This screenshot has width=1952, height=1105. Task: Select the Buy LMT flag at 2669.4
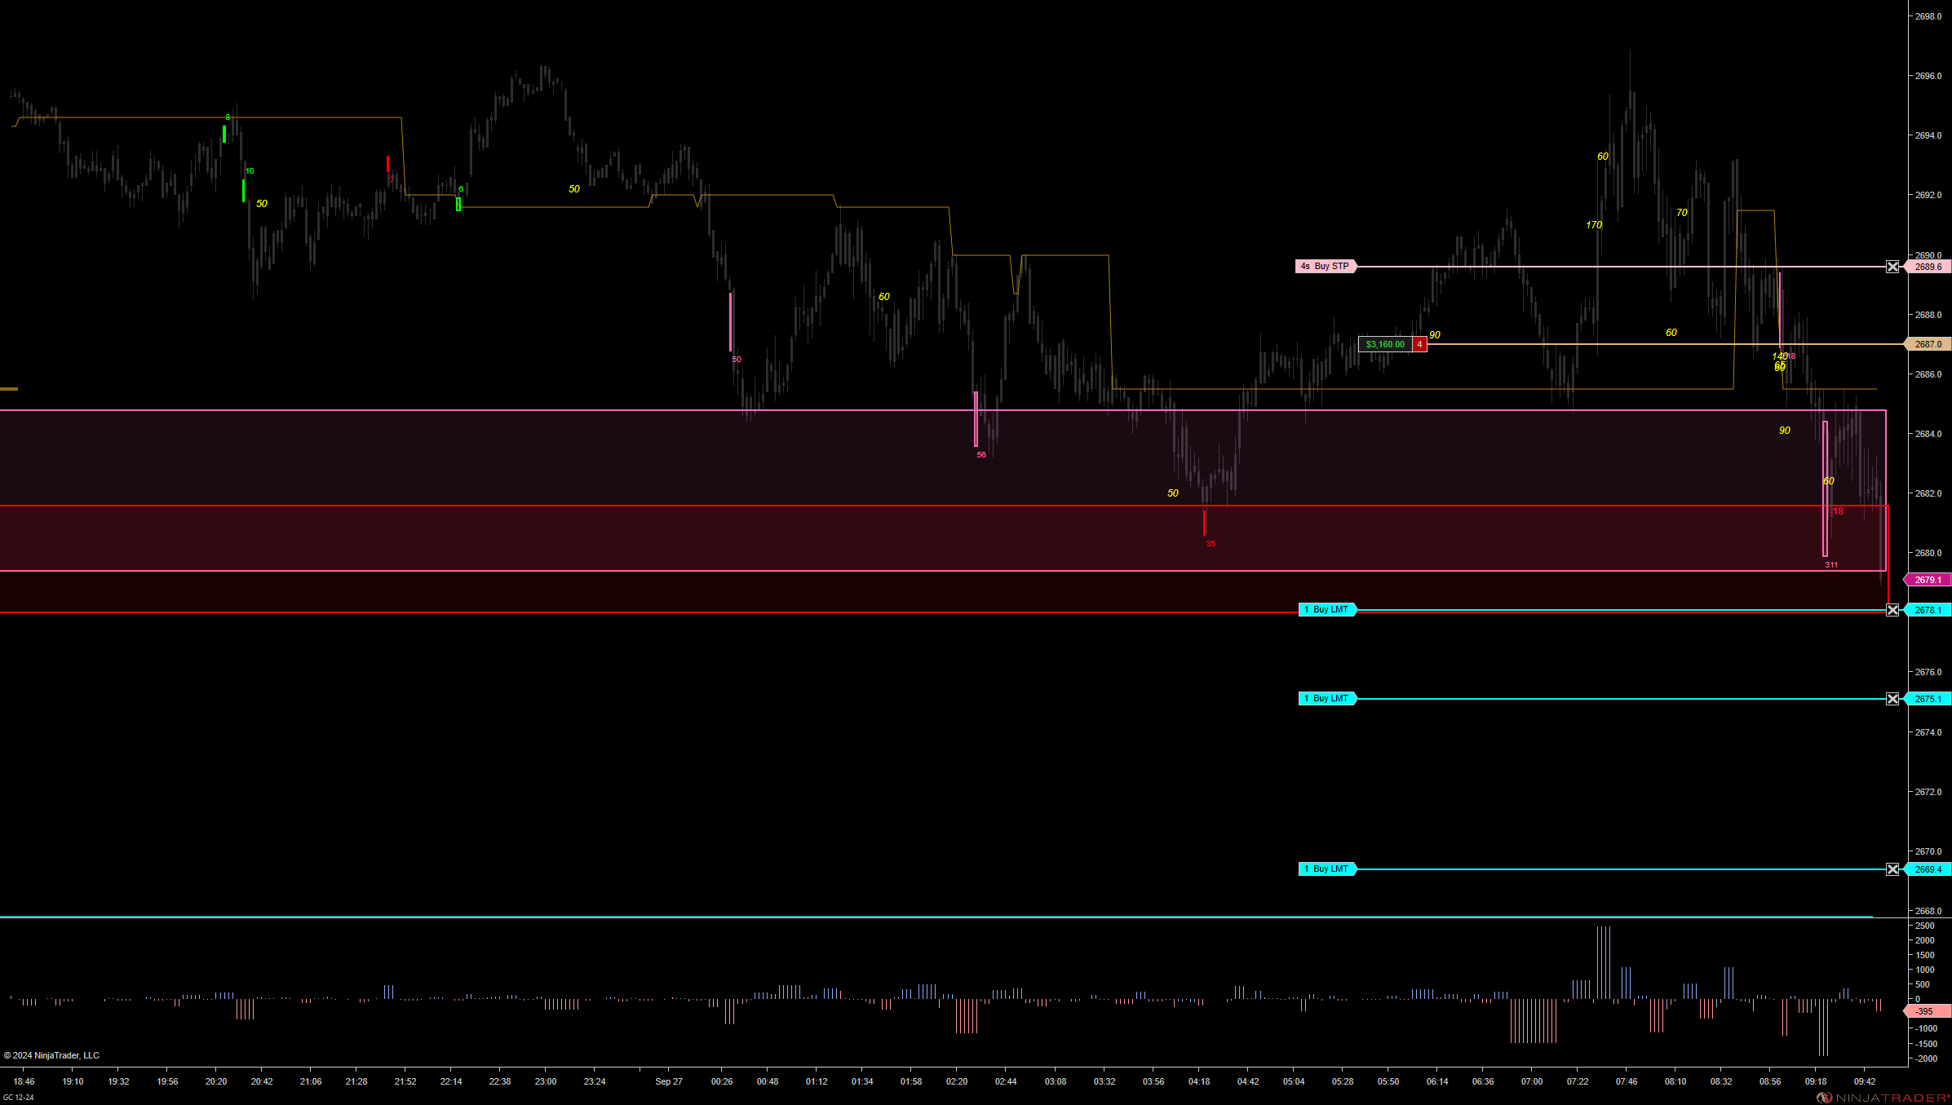point(1326,869)
